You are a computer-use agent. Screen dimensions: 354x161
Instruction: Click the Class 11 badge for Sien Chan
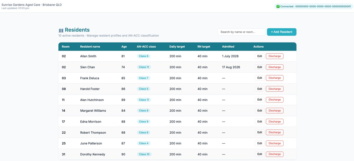144,67
